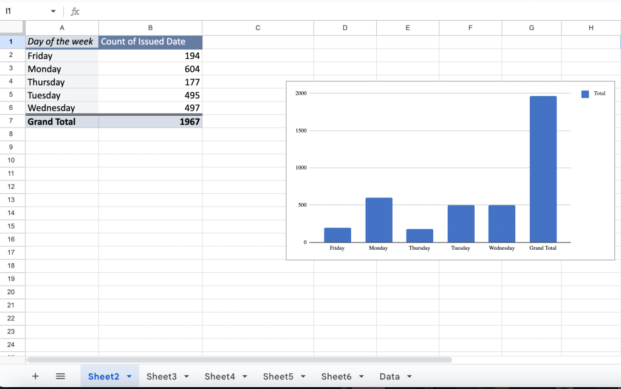This screenshot has height=389, width=621.
Task: Click the fx formula icon
Action: point(75,12)
